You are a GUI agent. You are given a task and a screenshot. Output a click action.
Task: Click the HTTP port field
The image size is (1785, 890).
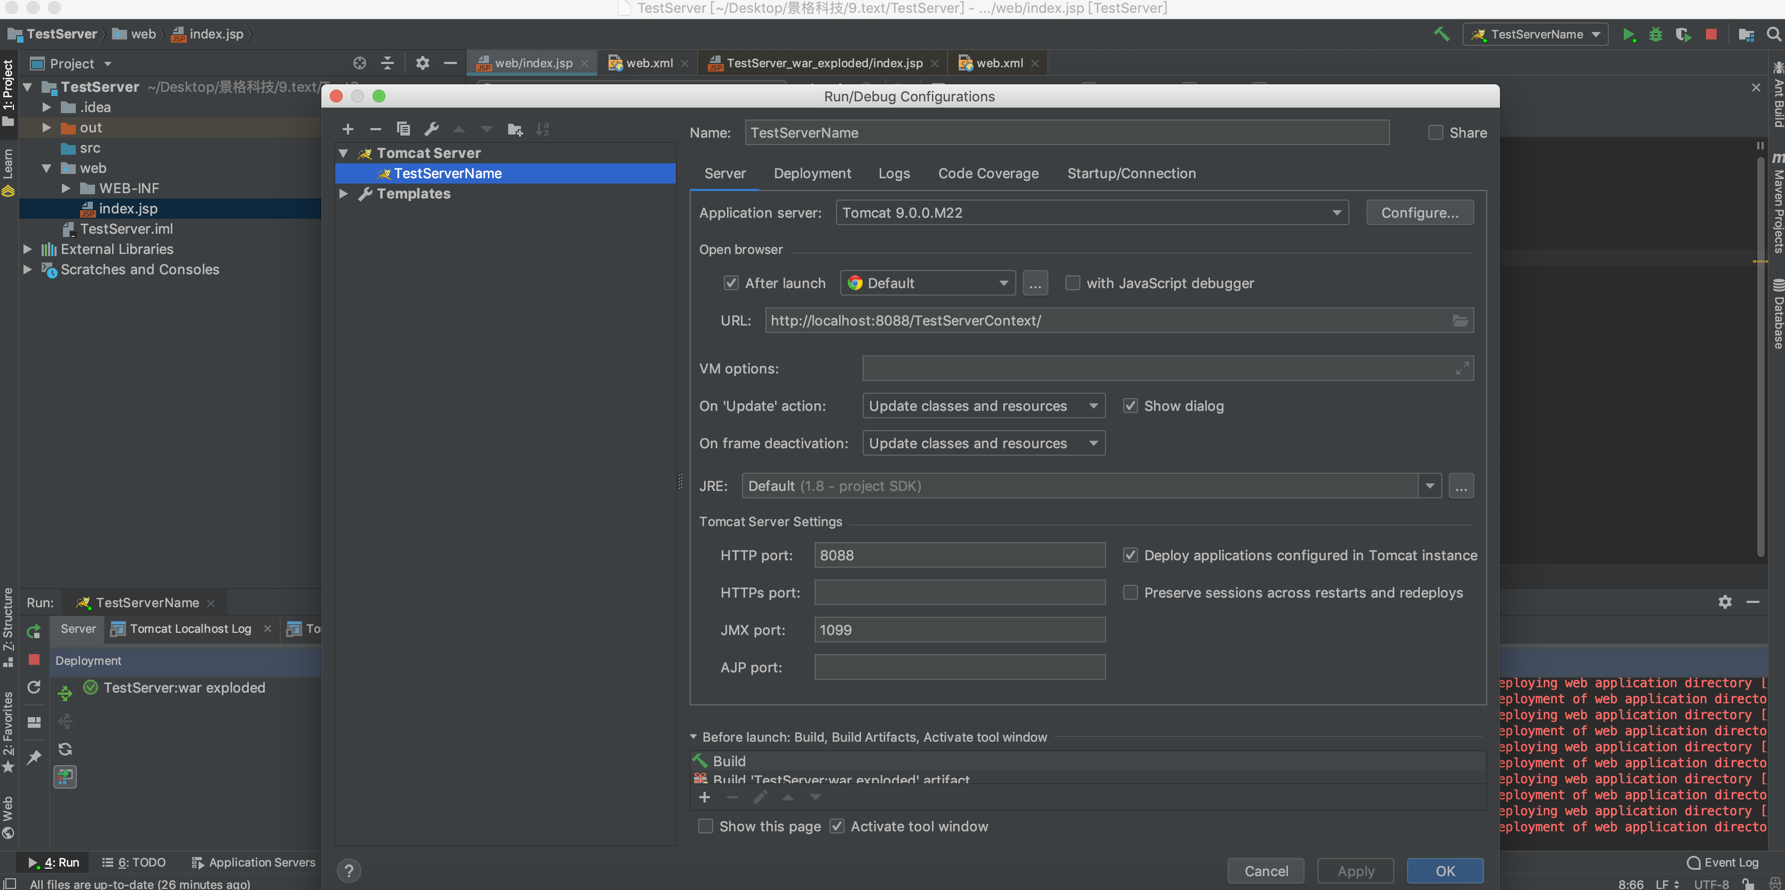[x=959, y=555]
